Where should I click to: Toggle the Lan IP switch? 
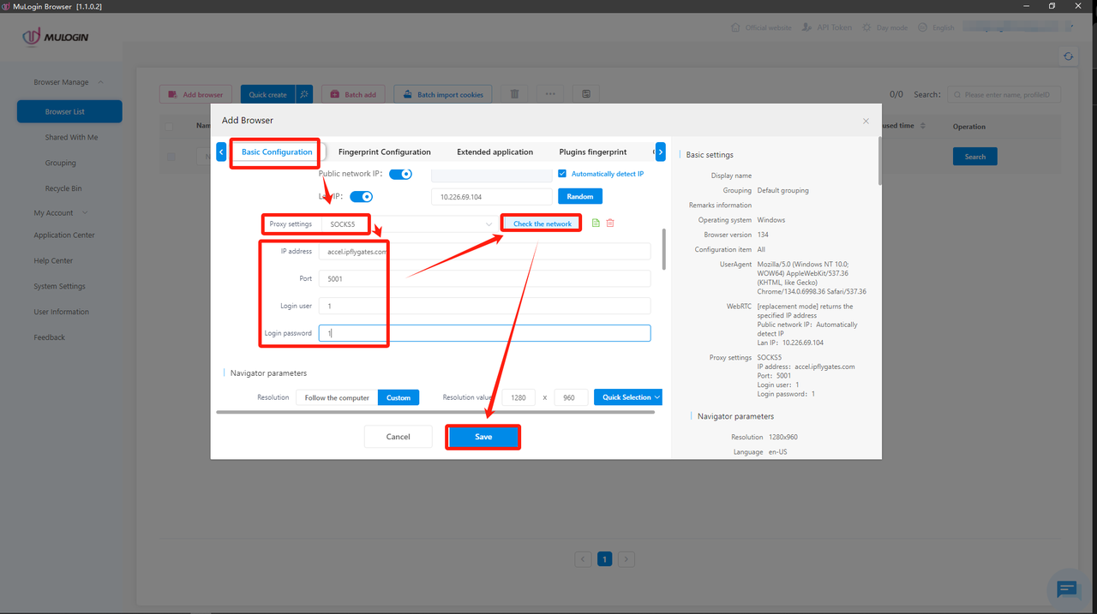click(x=361, y=196)
